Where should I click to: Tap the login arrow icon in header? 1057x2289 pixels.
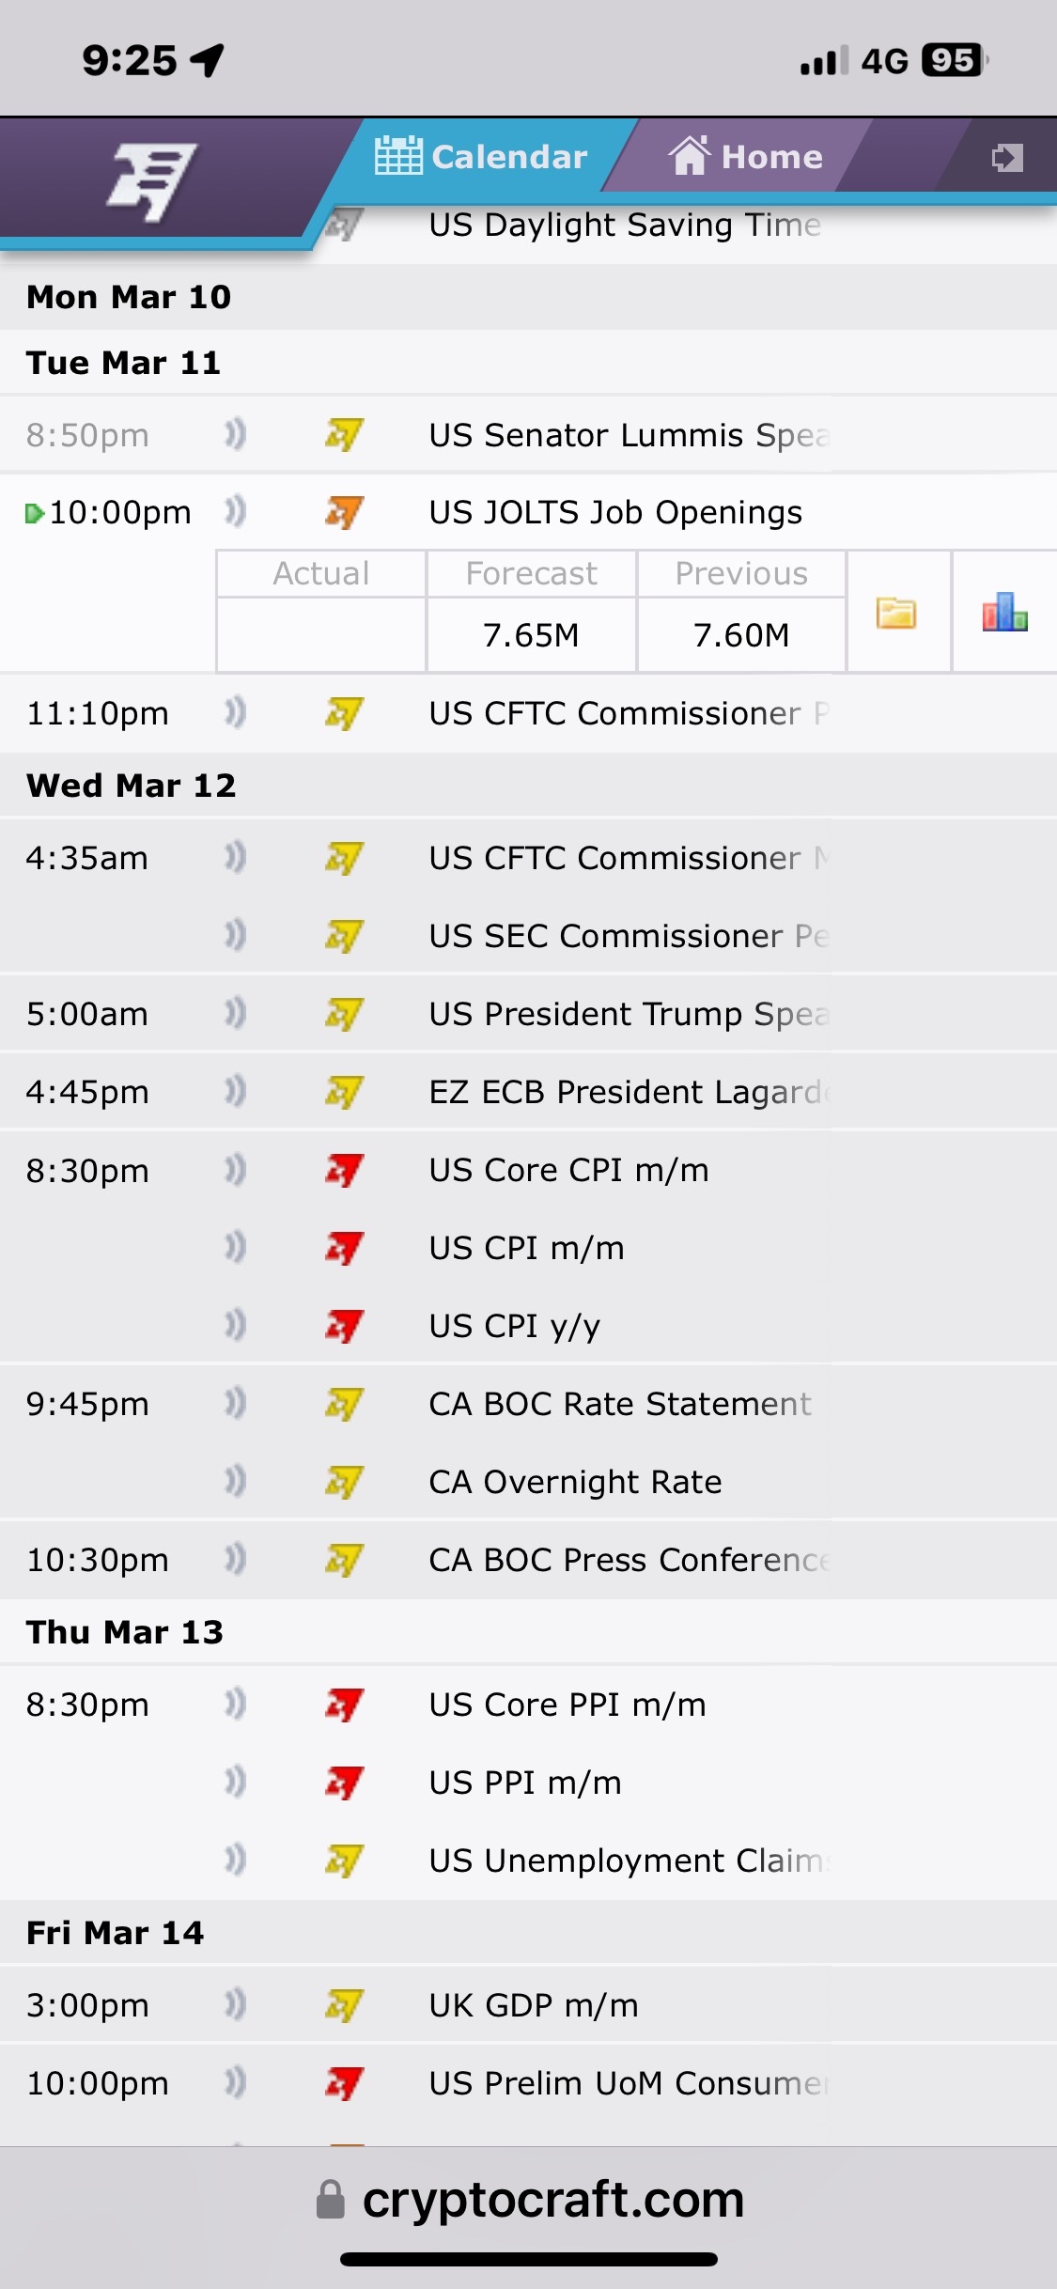[1007, 157]
